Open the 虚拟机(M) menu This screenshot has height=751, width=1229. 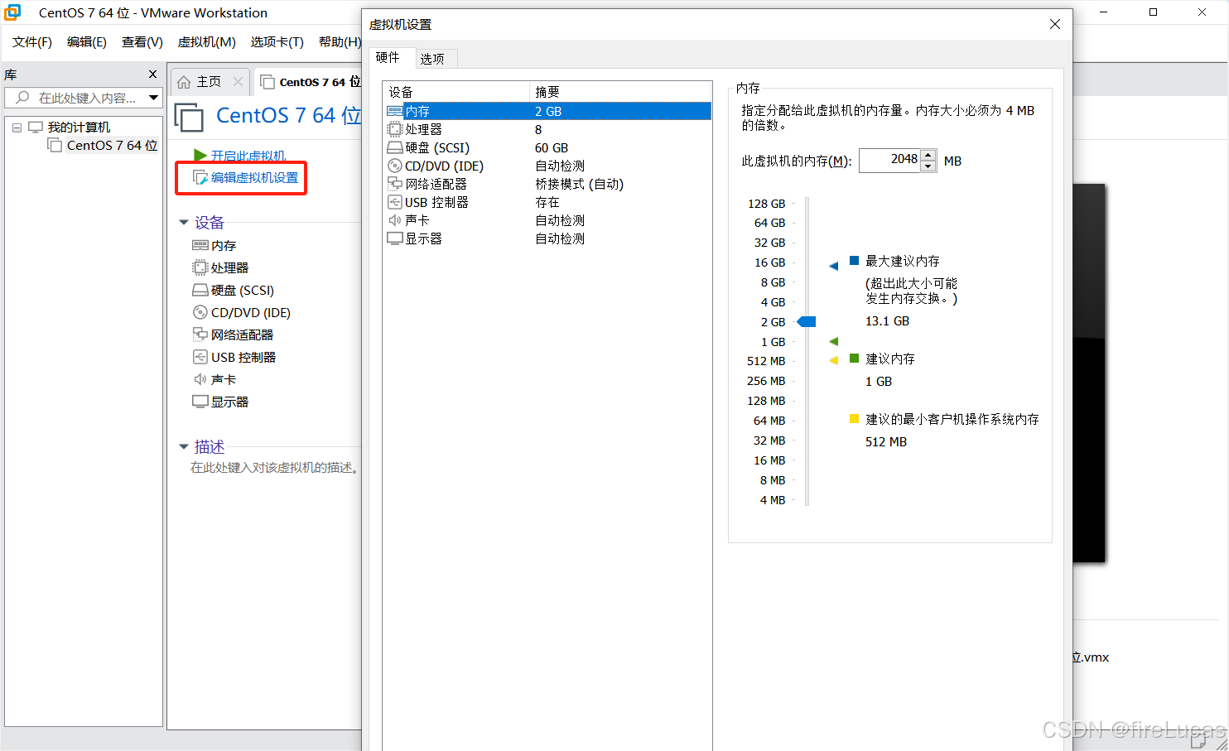(207, 42)
